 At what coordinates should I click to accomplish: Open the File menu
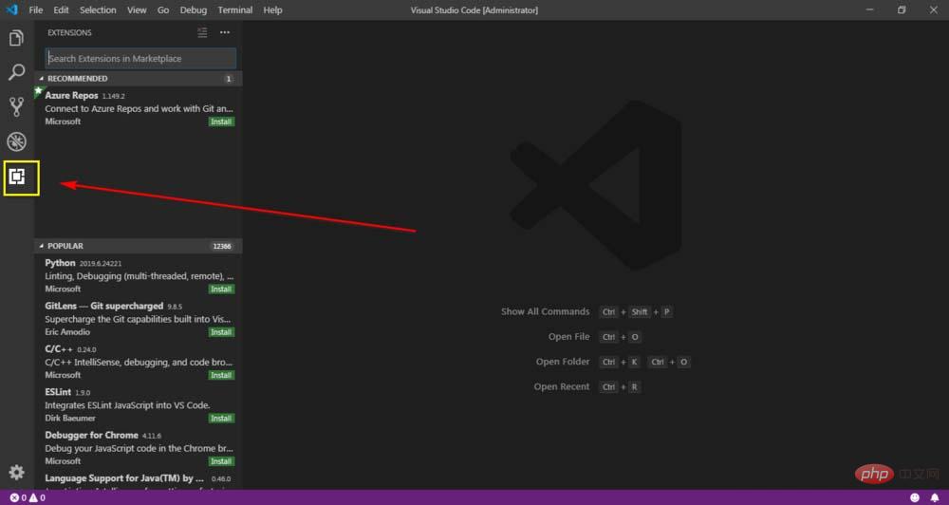click(36, 9)
